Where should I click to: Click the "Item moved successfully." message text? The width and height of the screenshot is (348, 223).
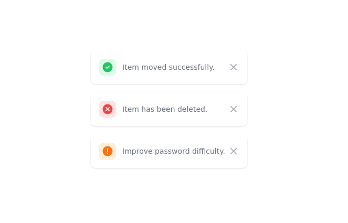168,67
